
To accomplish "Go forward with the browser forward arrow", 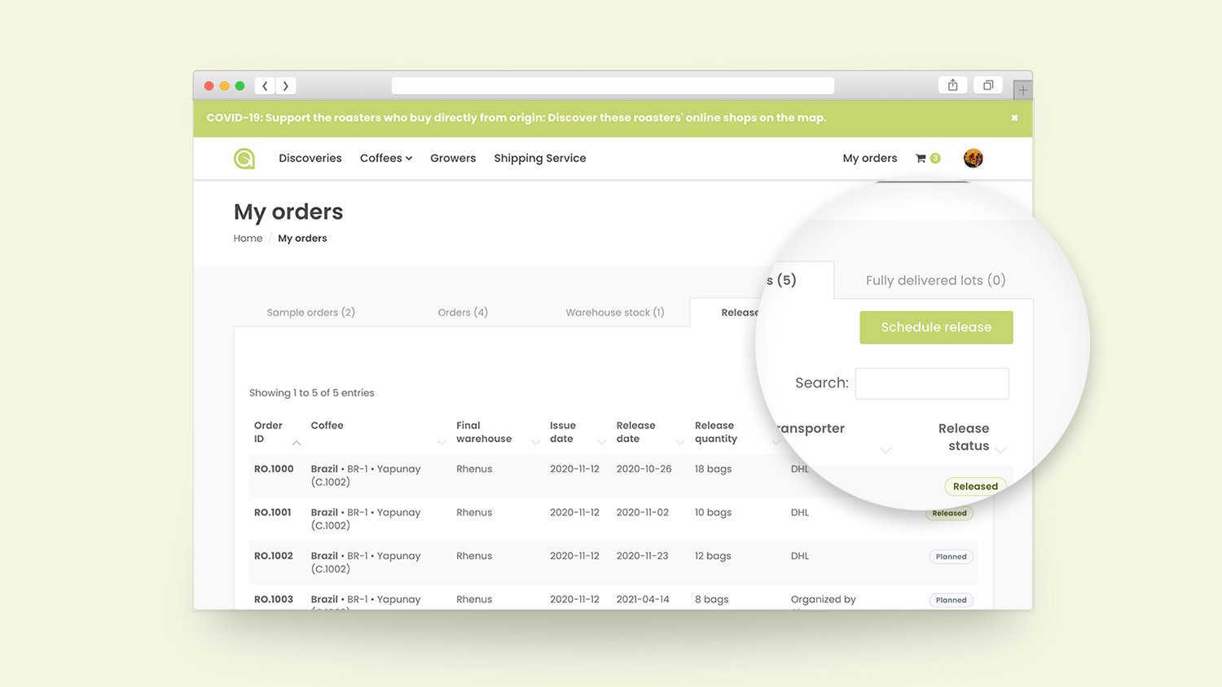I will pos(286,85).
